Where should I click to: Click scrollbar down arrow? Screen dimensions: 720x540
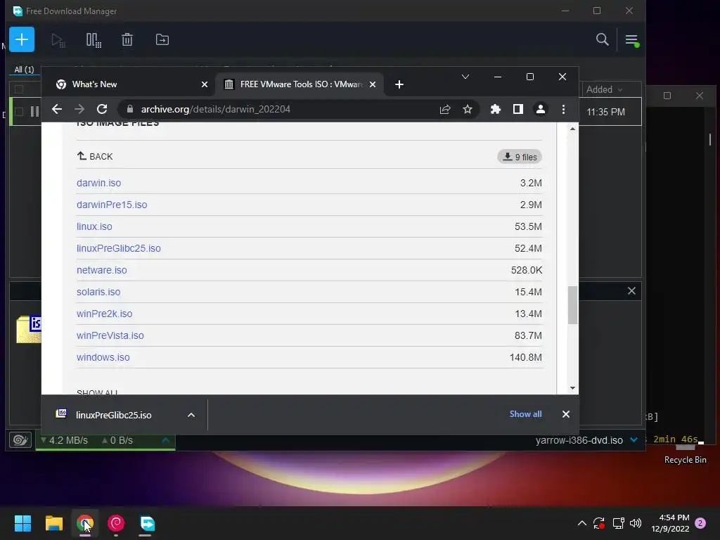[572, 388]
